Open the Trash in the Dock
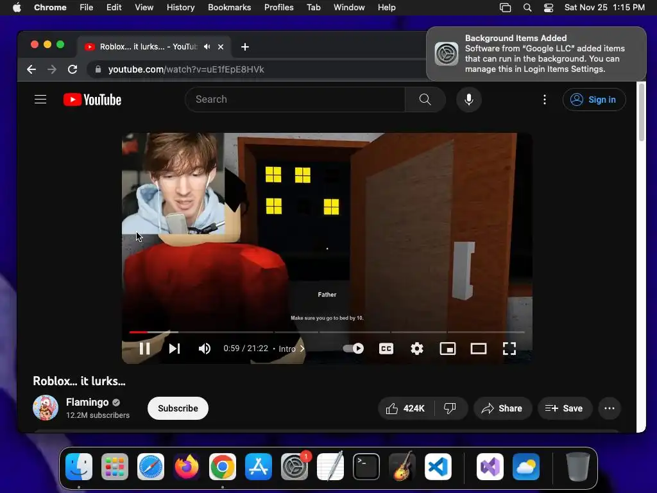Screen dimensions: 657x493 (578, 467)
